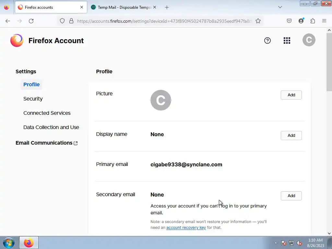Viewport: 332px width, 249px height.
Task: Open the account recovery key link
Action: pos(186,228)
